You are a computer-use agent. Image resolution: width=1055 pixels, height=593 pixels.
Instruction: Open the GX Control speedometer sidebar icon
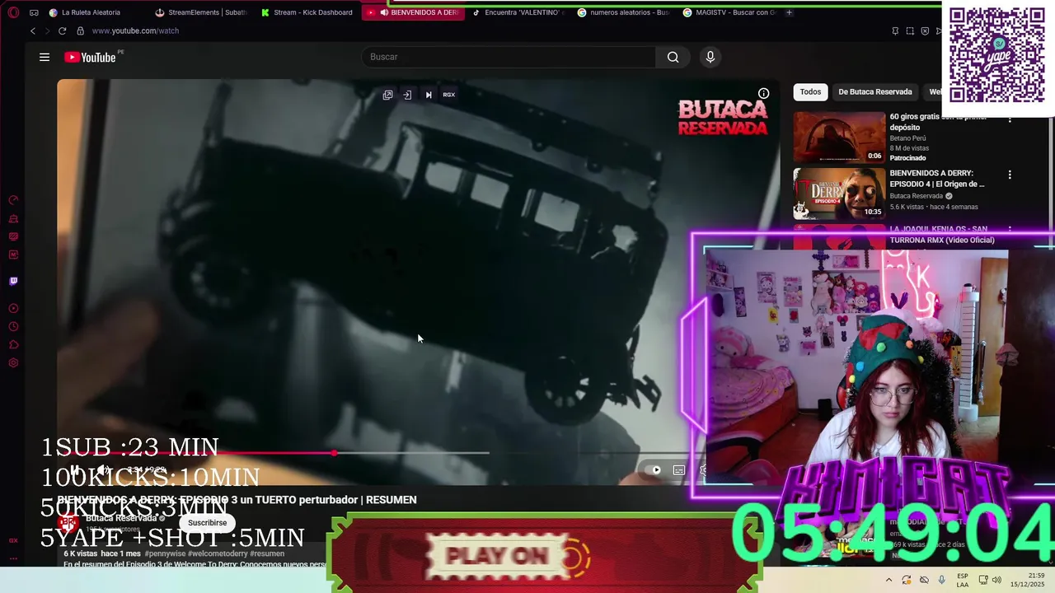(x=13, y=200)
